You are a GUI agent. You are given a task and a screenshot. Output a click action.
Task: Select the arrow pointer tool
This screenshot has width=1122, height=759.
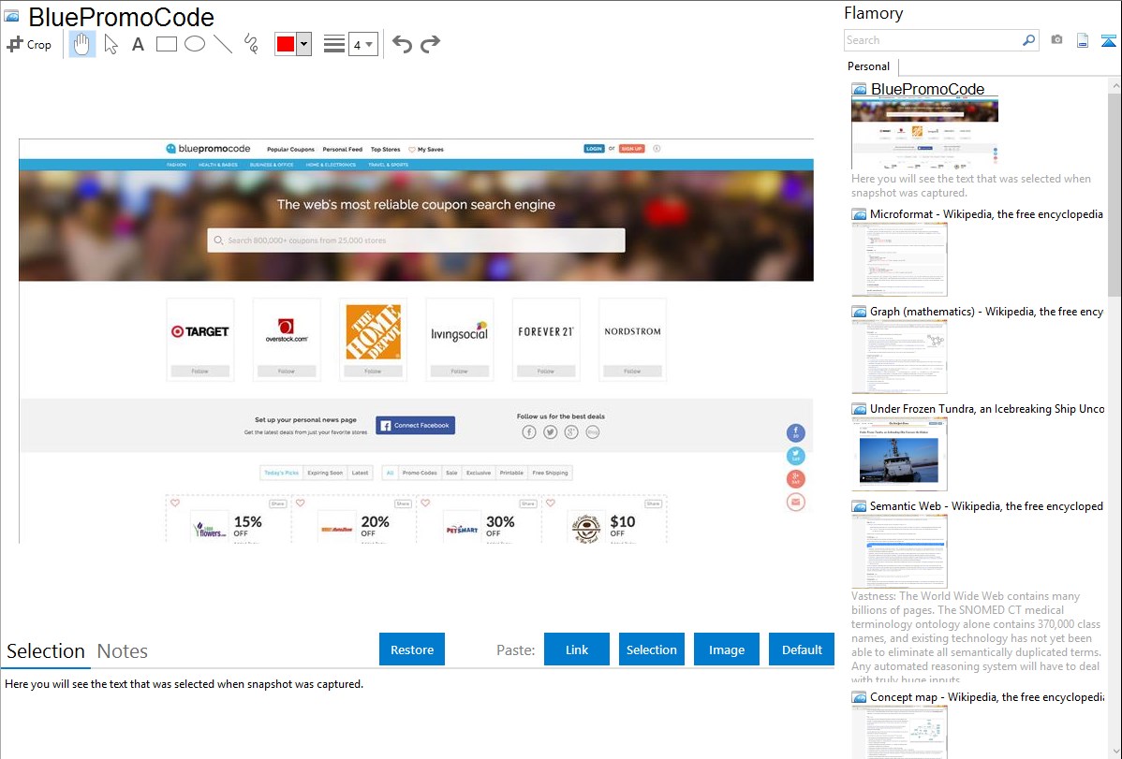111,44
